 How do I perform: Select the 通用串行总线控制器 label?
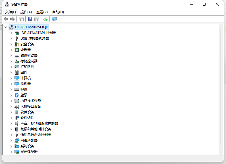pos(36,135)
